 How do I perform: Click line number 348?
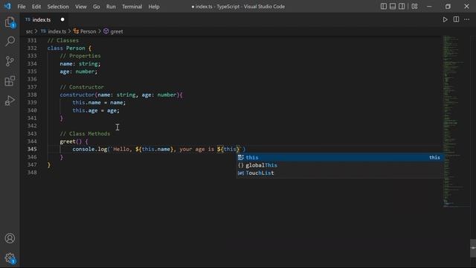[x=32, y=172]
